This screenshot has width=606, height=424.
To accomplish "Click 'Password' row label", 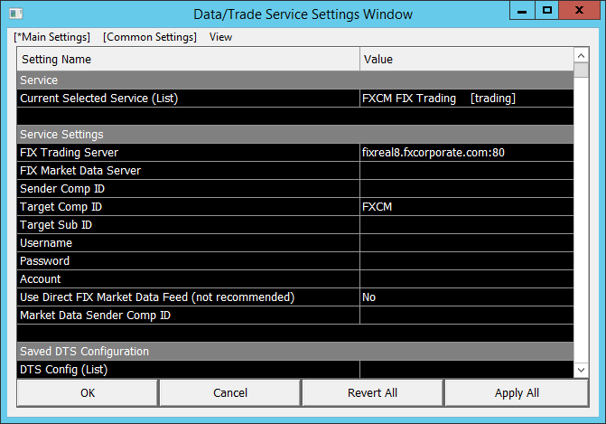I will click(44, 261).
